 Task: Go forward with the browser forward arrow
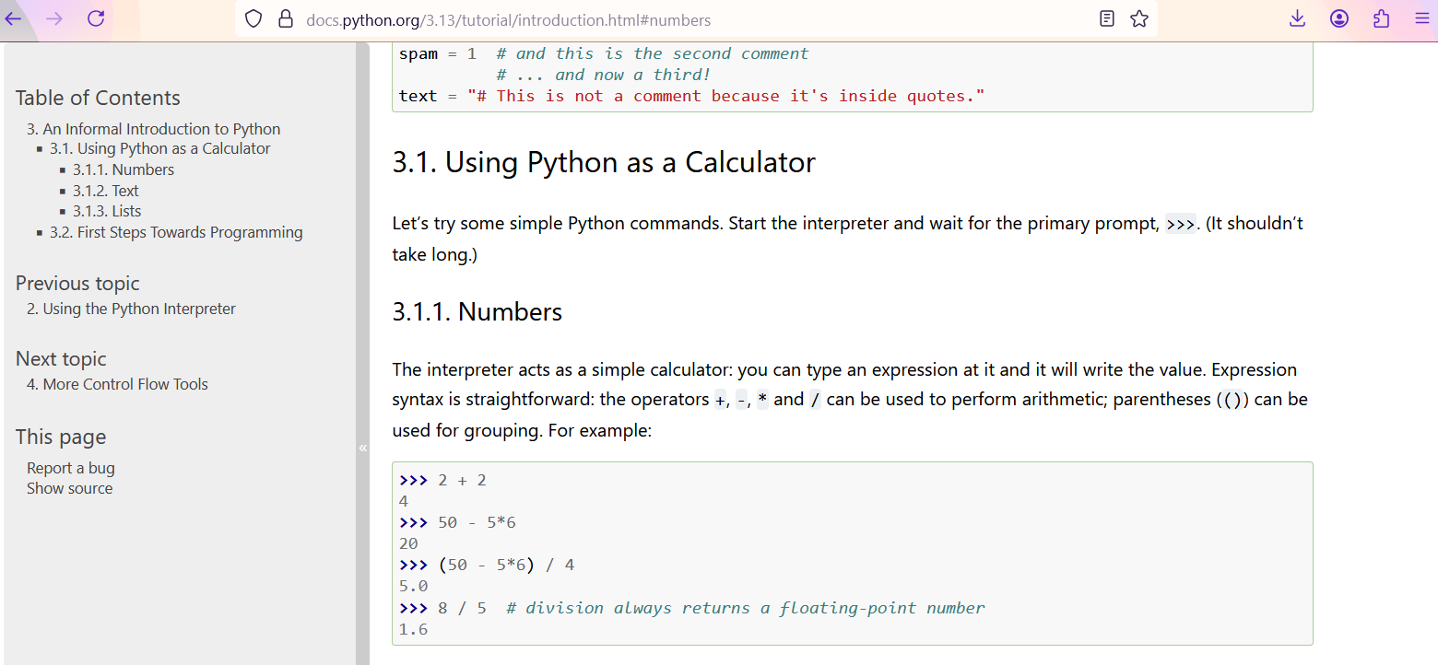pyautogui.click(x=53, y=18)
